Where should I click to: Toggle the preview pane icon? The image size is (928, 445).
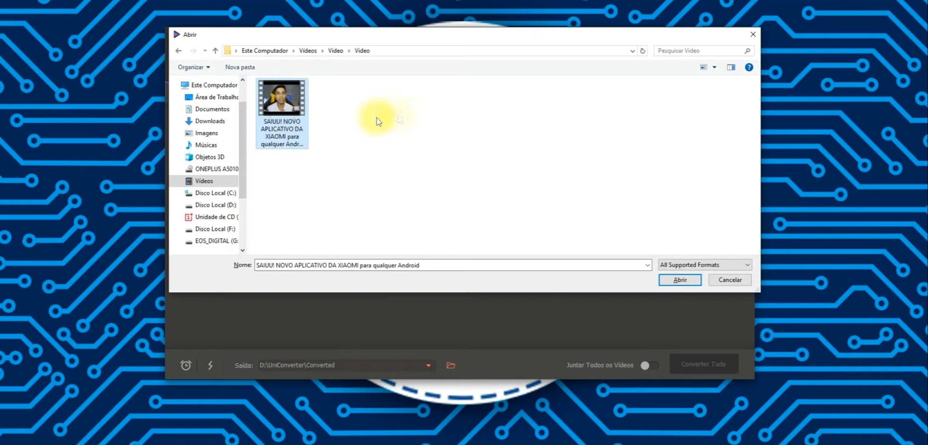pyautogui.click(x=731, y=67)
